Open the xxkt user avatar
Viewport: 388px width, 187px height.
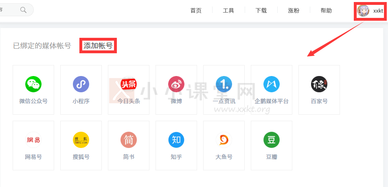click(363, 11)
